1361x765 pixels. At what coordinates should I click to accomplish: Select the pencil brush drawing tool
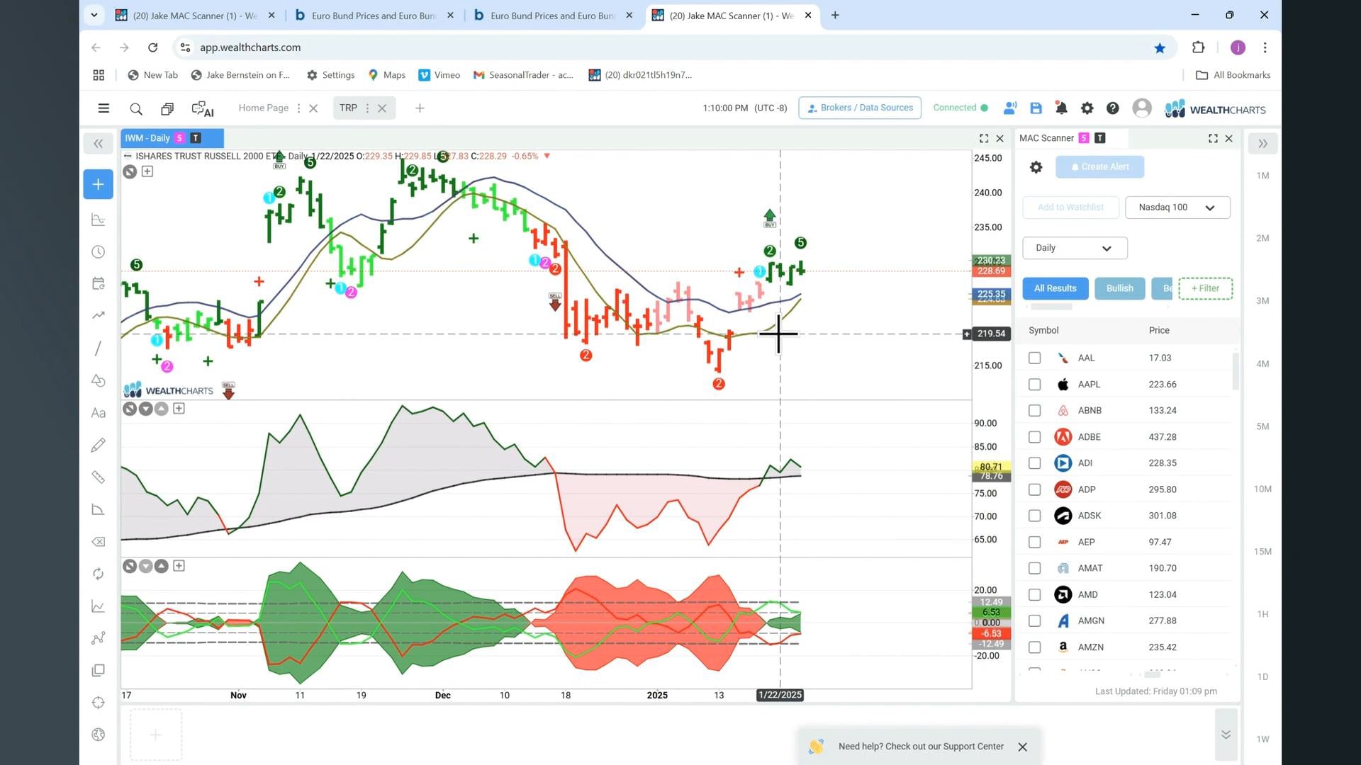pyautogui.click(x=98, y=445)
